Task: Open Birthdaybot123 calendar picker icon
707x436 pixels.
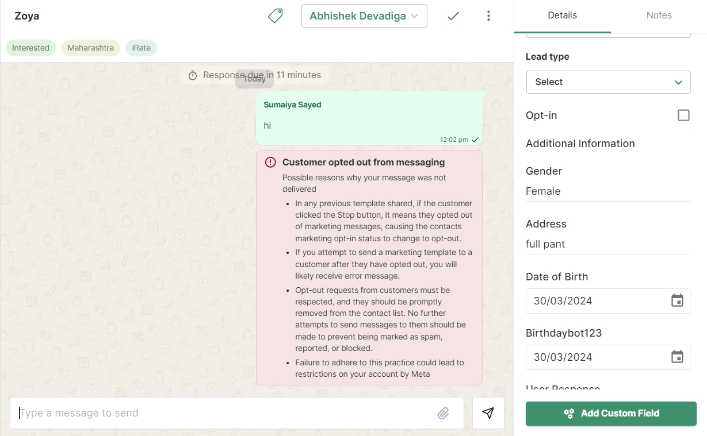Action: click(x=677, y=357)
